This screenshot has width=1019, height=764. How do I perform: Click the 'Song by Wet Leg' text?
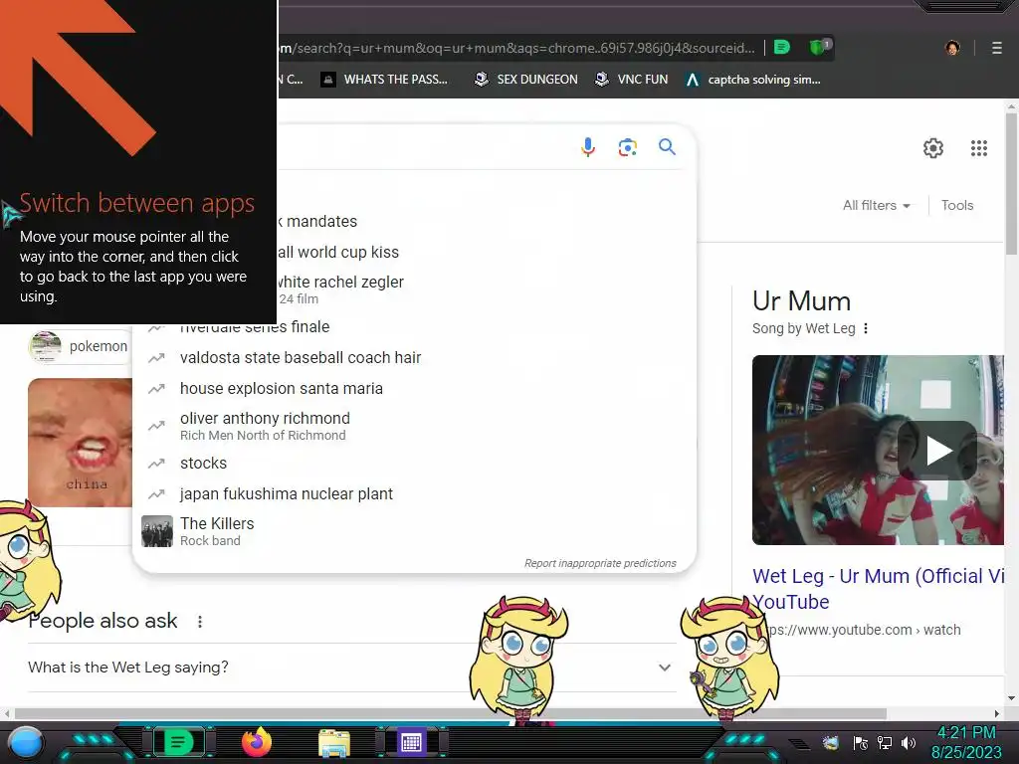tap(803, 328)
